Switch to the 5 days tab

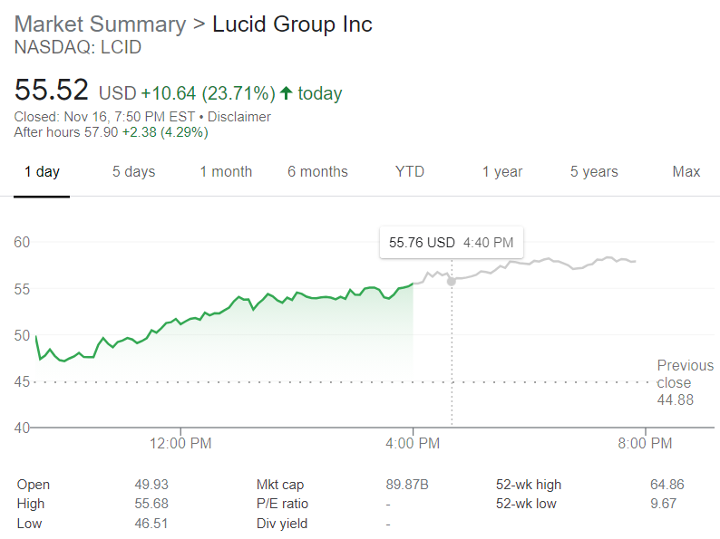[x=133, y=171]
